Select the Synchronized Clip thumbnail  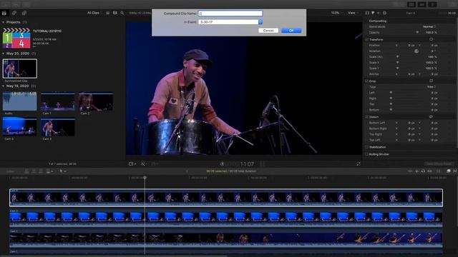[20, 69]
